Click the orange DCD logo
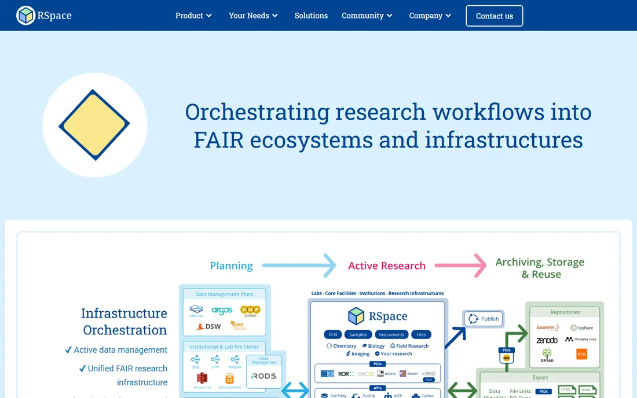 pos(582,354)
